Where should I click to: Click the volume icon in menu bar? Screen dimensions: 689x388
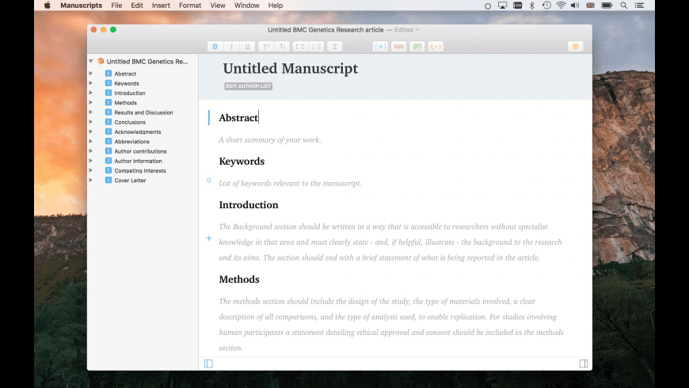tap(575, 6)
